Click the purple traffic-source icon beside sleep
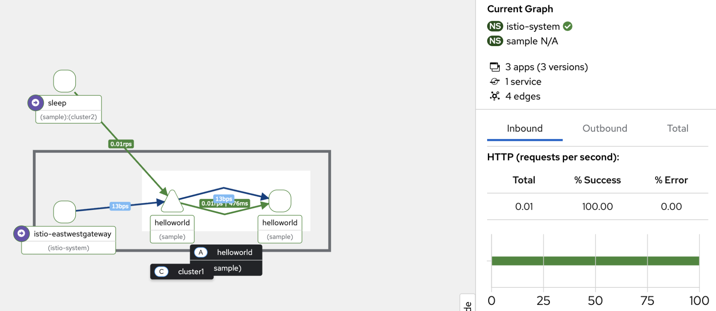716x311 pixels. point(35,103)
